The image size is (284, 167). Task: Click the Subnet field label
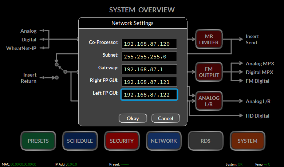pos(110,55)
